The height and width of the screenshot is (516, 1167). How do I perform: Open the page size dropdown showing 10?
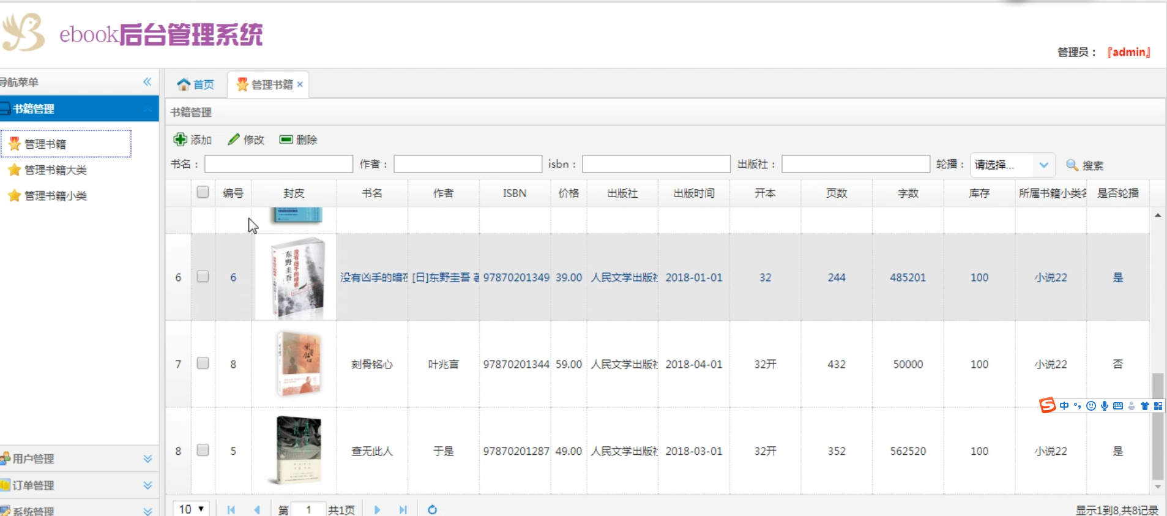click(x=192, y=509)
